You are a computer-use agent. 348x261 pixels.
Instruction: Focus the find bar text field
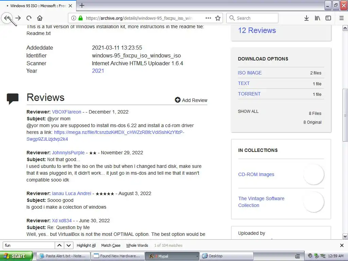coord(29,245)
